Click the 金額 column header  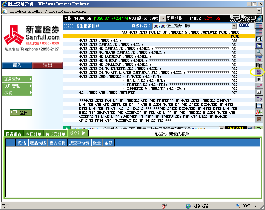[109, 143]
